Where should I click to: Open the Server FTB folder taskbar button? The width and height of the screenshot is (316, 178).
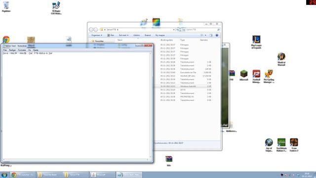pyautogui.click(x=76, y=175)
